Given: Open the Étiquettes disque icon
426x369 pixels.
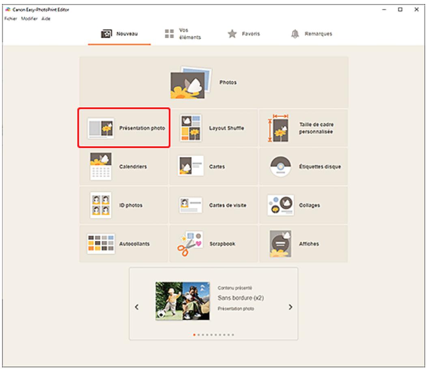Looking at the screenshot, I should coord(281,166).
